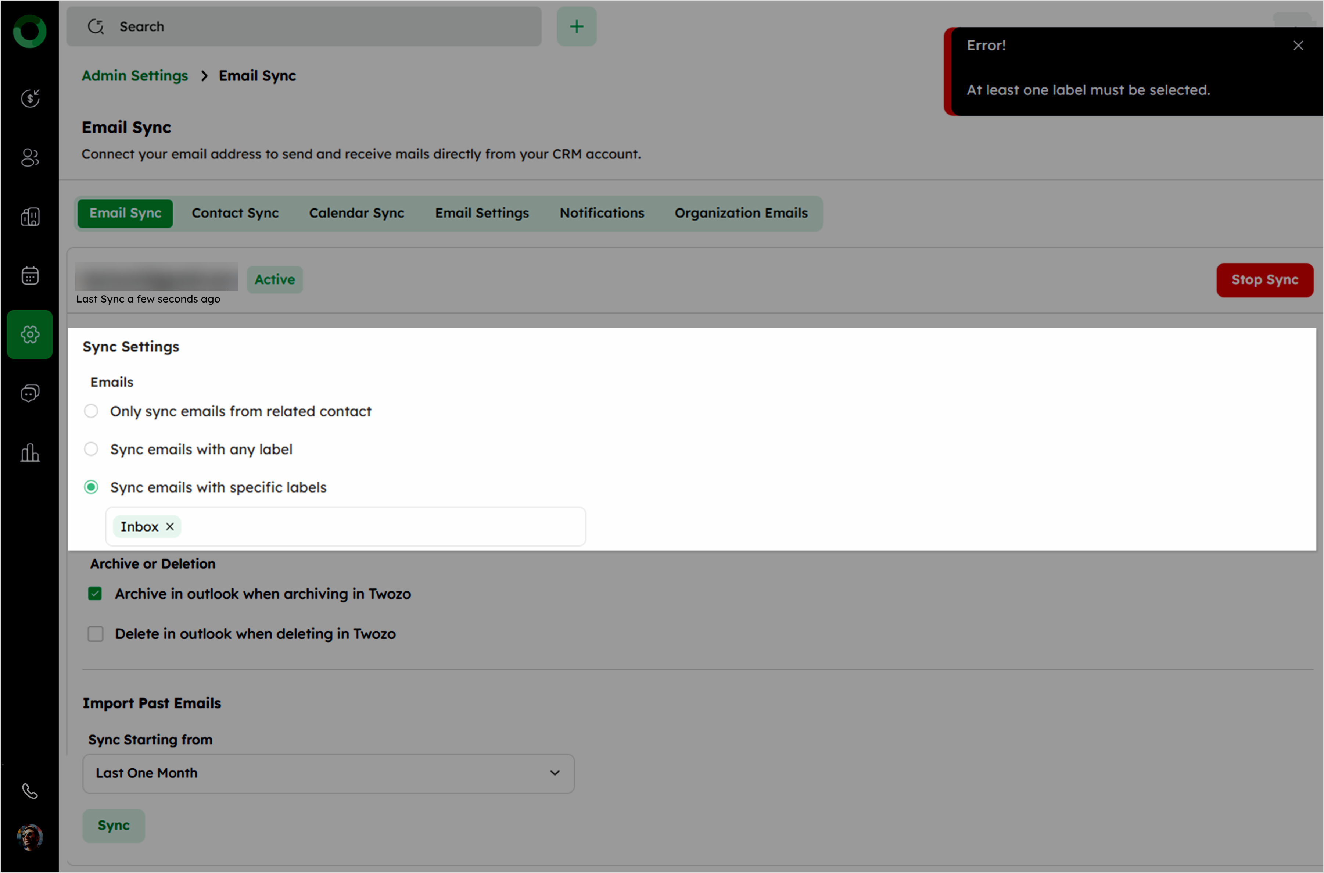Viewport: 1324px width, 873px height.
Task: Remove the Inbox label chip
Action: coord(170,526)
